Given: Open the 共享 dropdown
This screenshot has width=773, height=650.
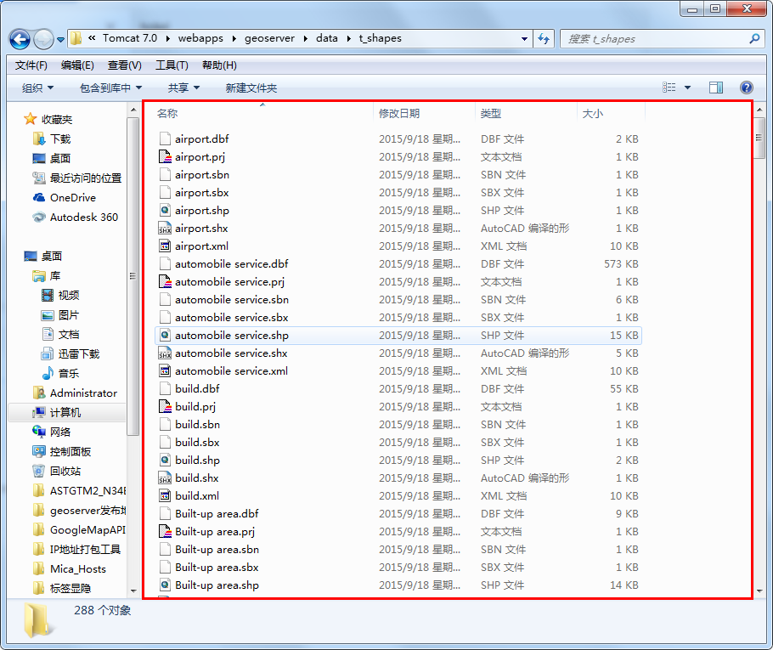Looking at the screenshot, I should 183,88.
